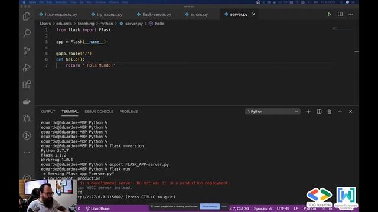Run Python file with green play button
Viewport: 378px width, 212px height.
click(x=330, y=14)
